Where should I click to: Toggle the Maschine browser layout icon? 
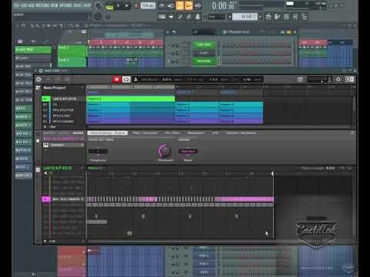pyautogui.click(x=349, y=79)
